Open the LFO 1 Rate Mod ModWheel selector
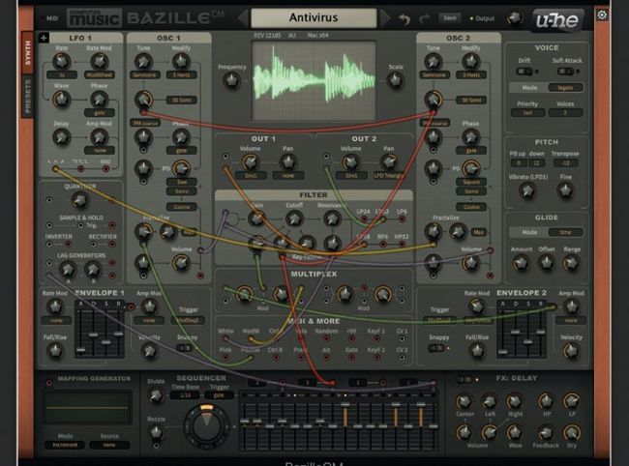Image resolution: width=629 pixels, height=466 pixels. pyautogui.click(x=99, y=75)
